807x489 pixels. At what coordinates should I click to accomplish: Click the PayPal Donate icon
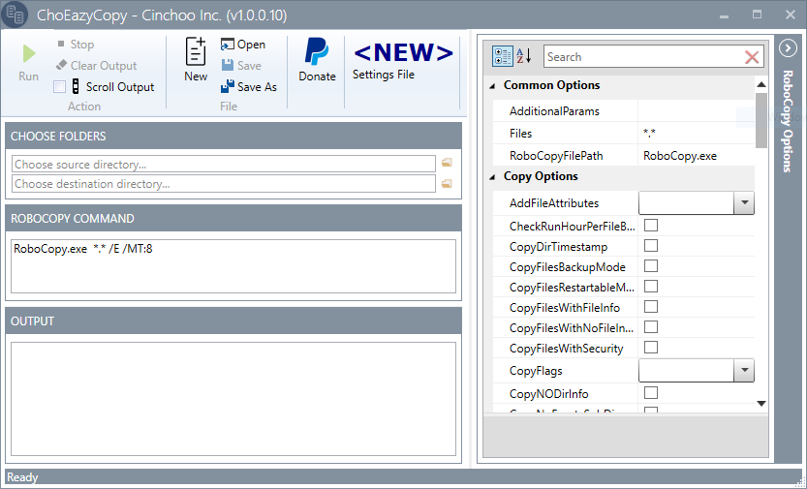tap(317, 51)
